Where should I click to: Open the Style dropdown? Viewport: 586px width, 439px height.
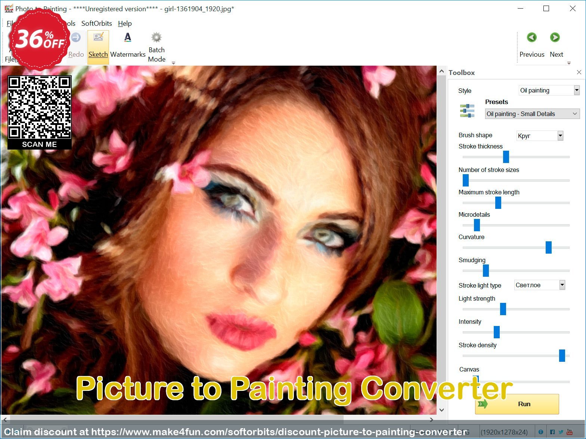549,90
